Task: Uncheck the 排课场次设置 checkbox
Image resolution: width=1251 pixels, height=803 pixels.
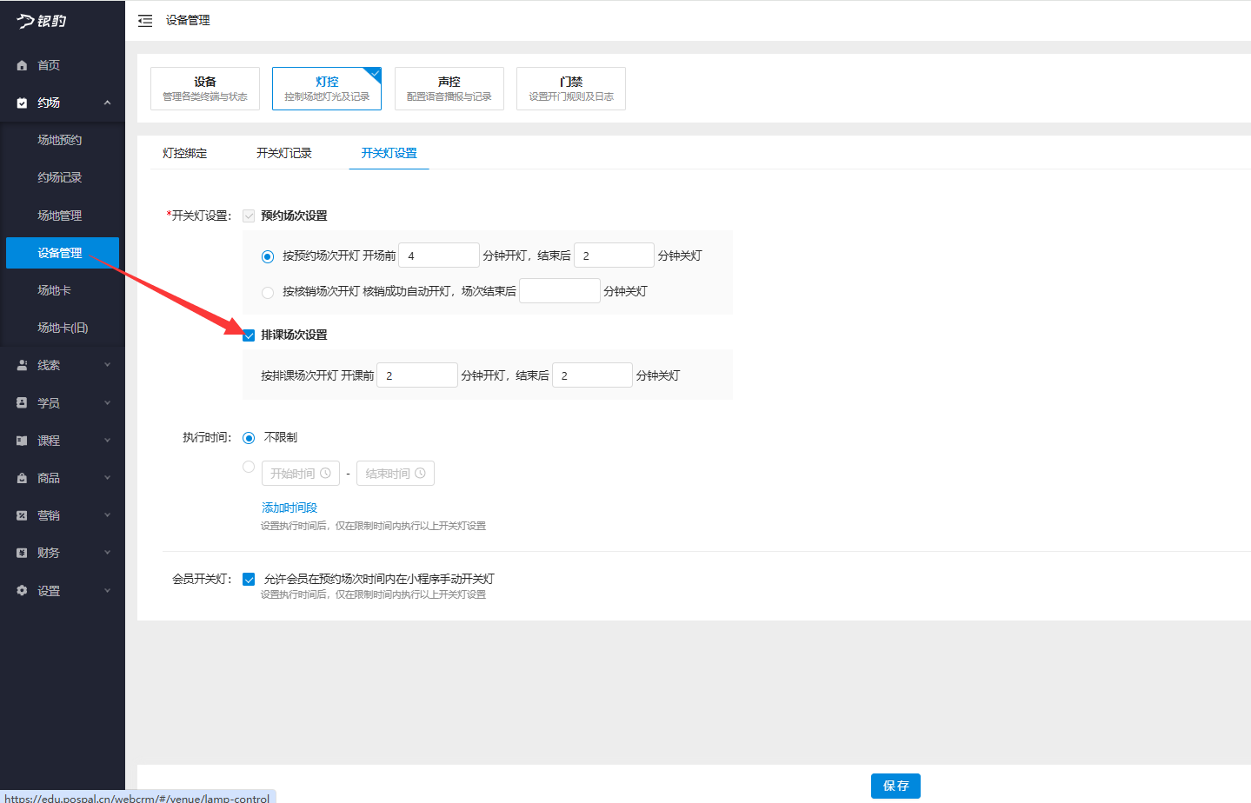Action: coord(249,335)
